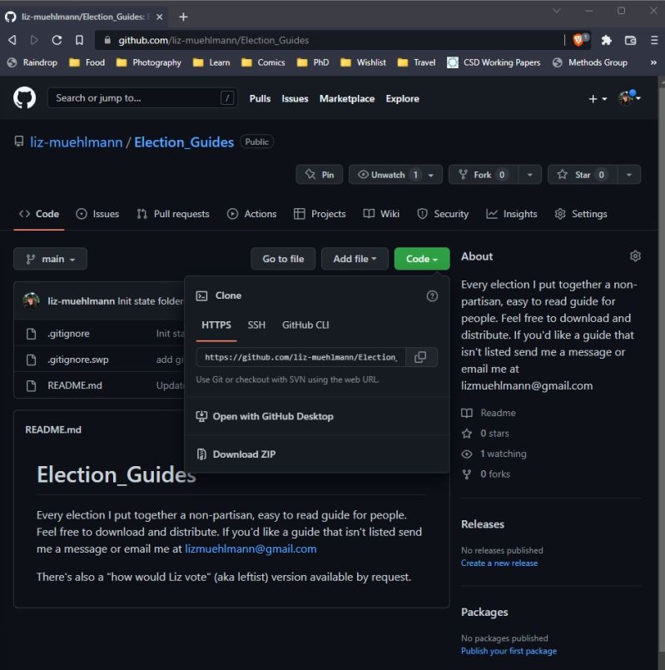Screen dimensions: 665x670
Task: Open browser extensions puzzle icon
Action: pos(606,40)
